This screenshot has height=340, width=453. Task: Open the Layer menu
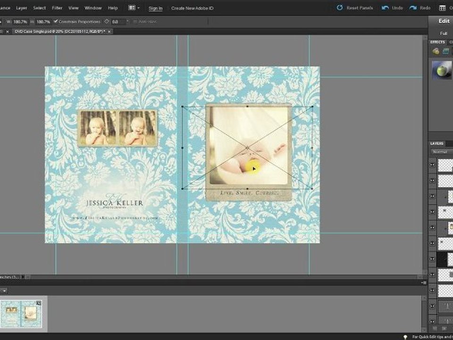click(21, 8)
